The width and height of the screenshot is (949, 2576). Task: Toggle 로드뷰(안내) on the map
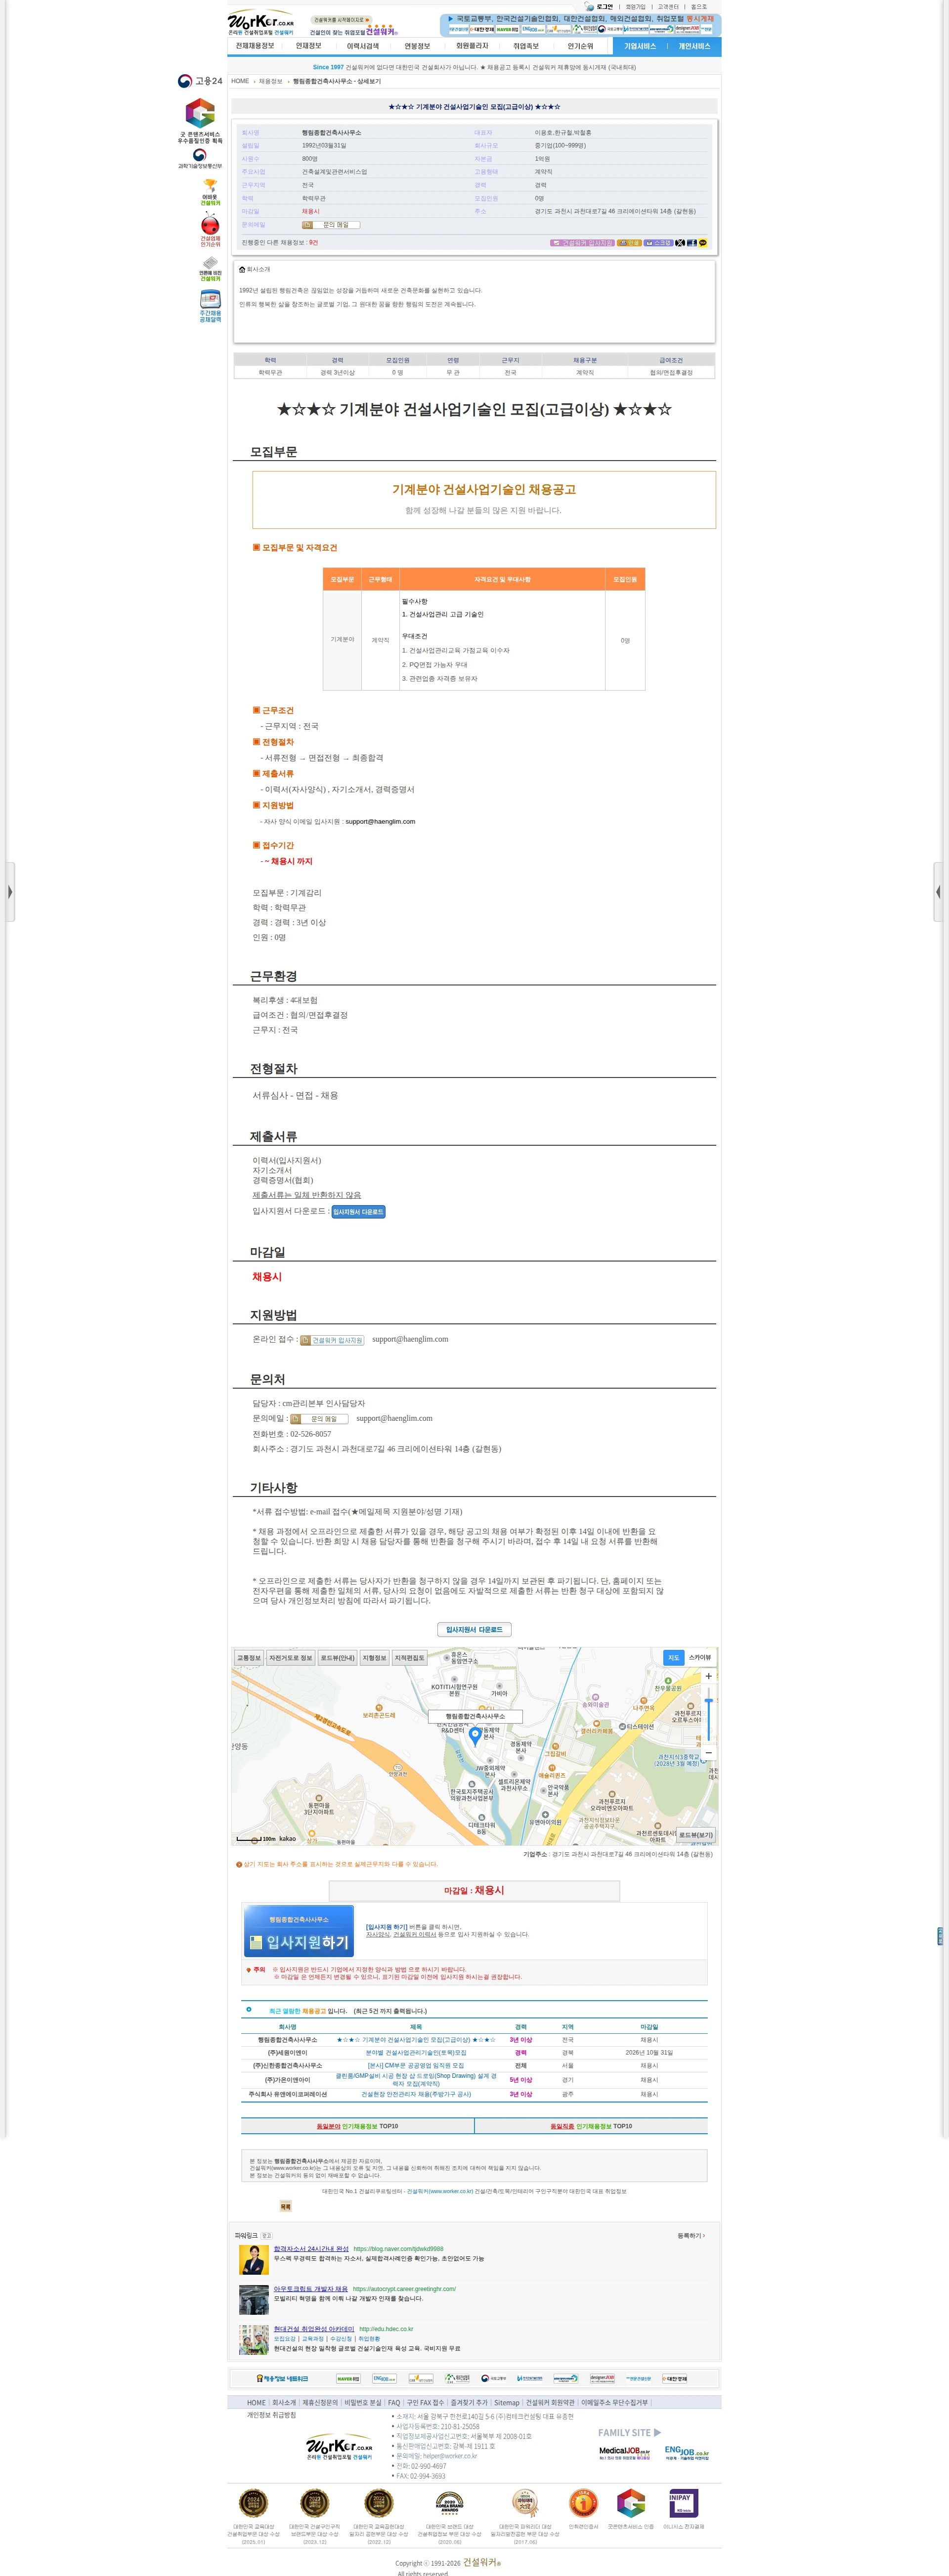click(x=338, y=1658)
